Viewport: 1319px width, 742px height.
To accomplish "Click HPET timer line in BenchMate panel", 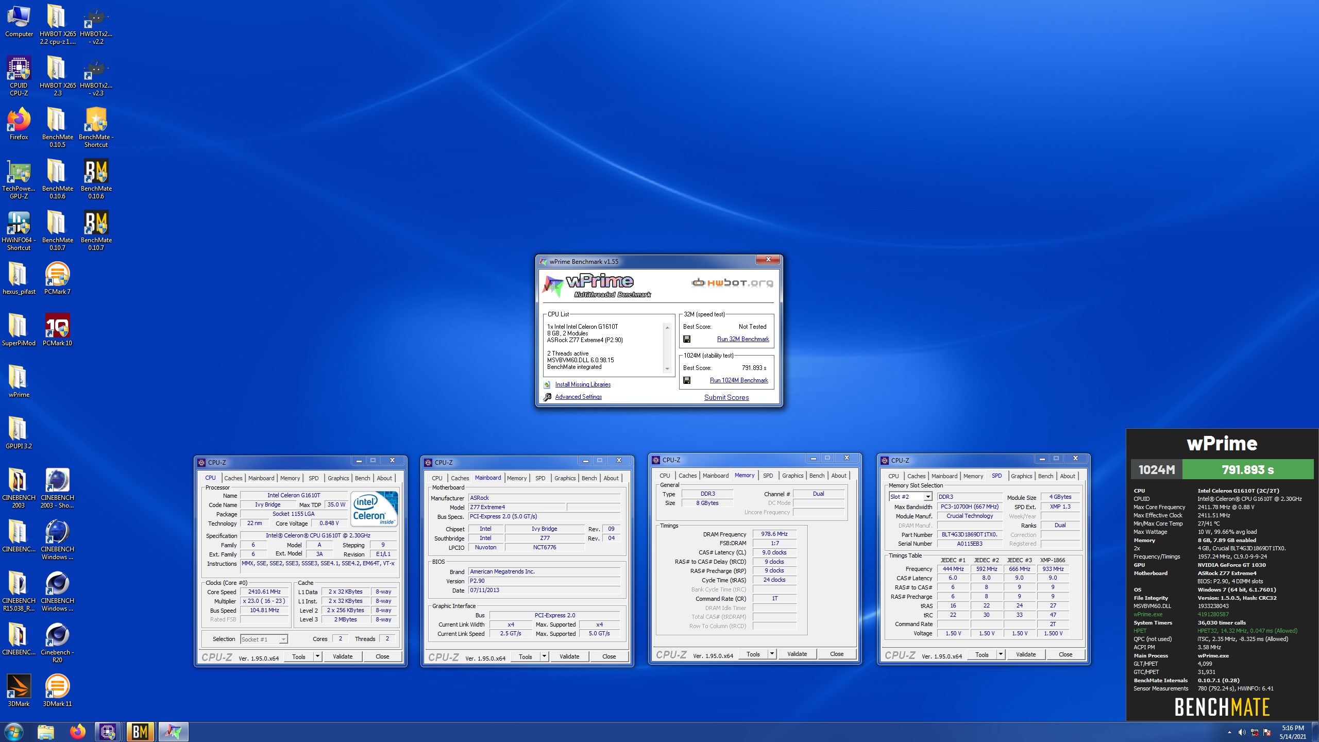I will point(1215,631).
